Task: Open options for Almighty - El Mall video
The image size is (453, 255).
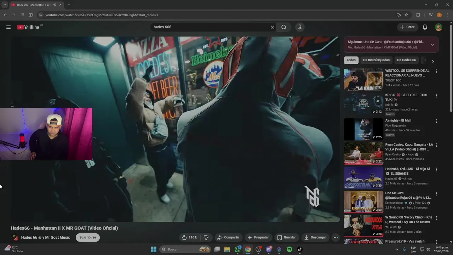Action: tap(437, 121)
